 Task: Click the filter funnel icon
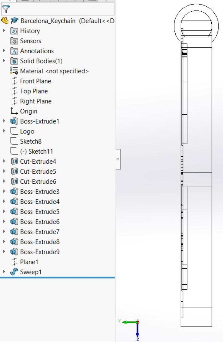[x=6, y=9]
